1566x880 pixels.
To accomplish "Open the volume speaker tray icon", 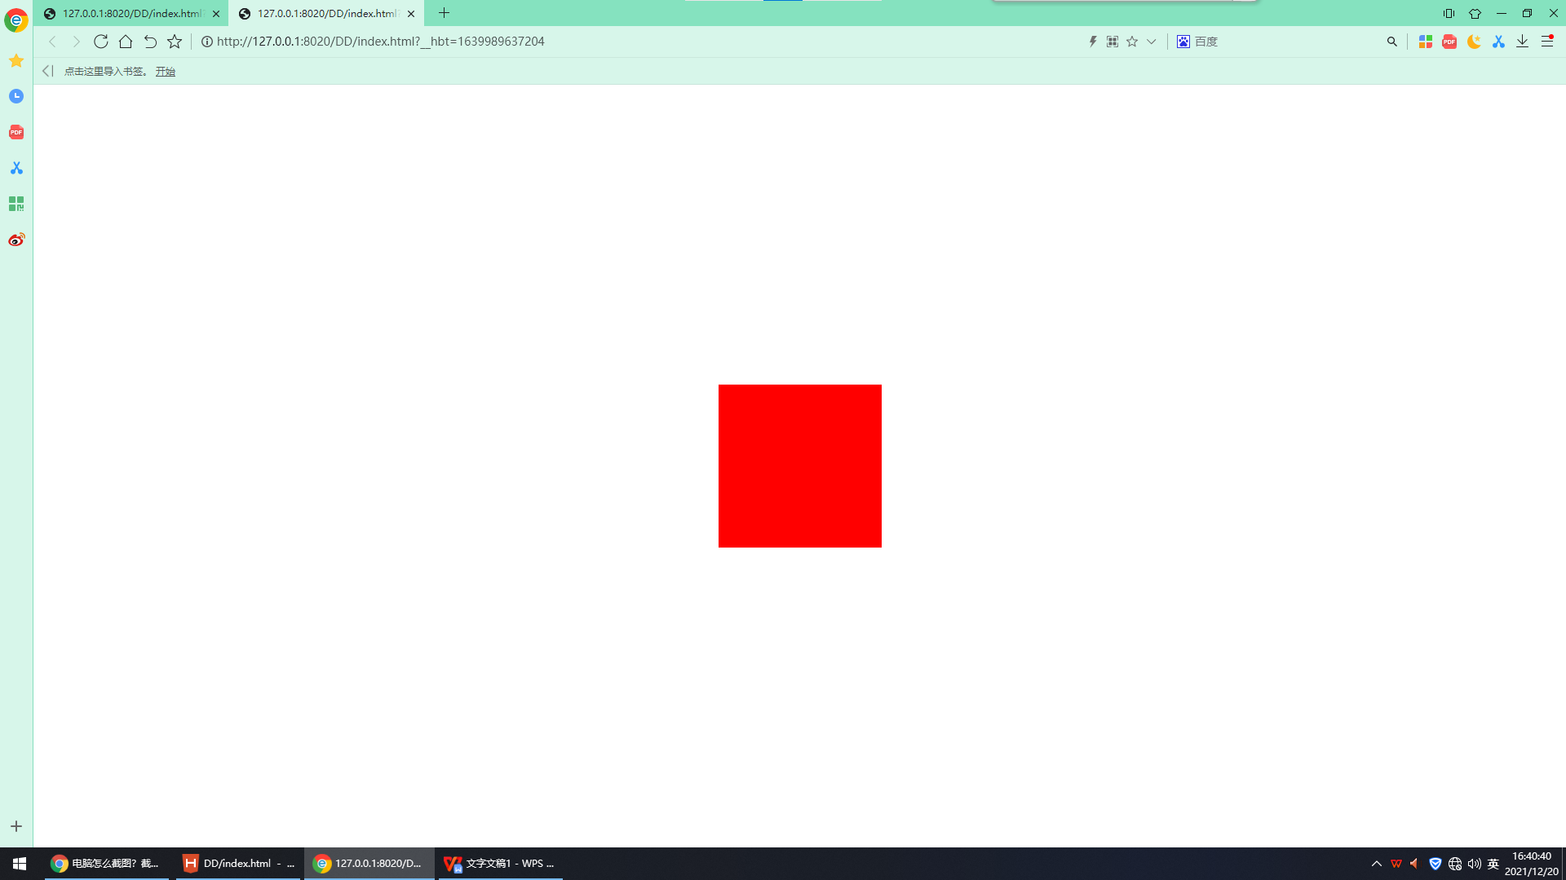I will click(x=1474, y=864).
